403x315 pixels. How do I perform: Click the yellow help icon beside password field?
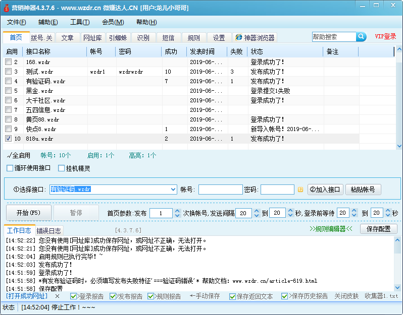[300, 190]
